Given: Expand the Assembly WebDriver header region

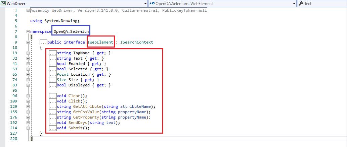Looking at the screenshot, I should coord(28,10).
